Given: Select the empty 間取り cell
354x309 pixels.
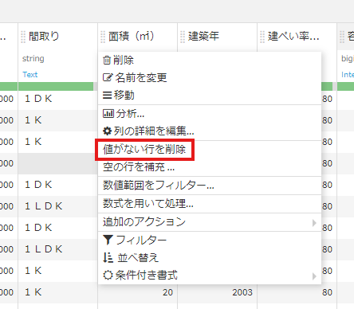Looking at the screenshot, I should [58, 163].
